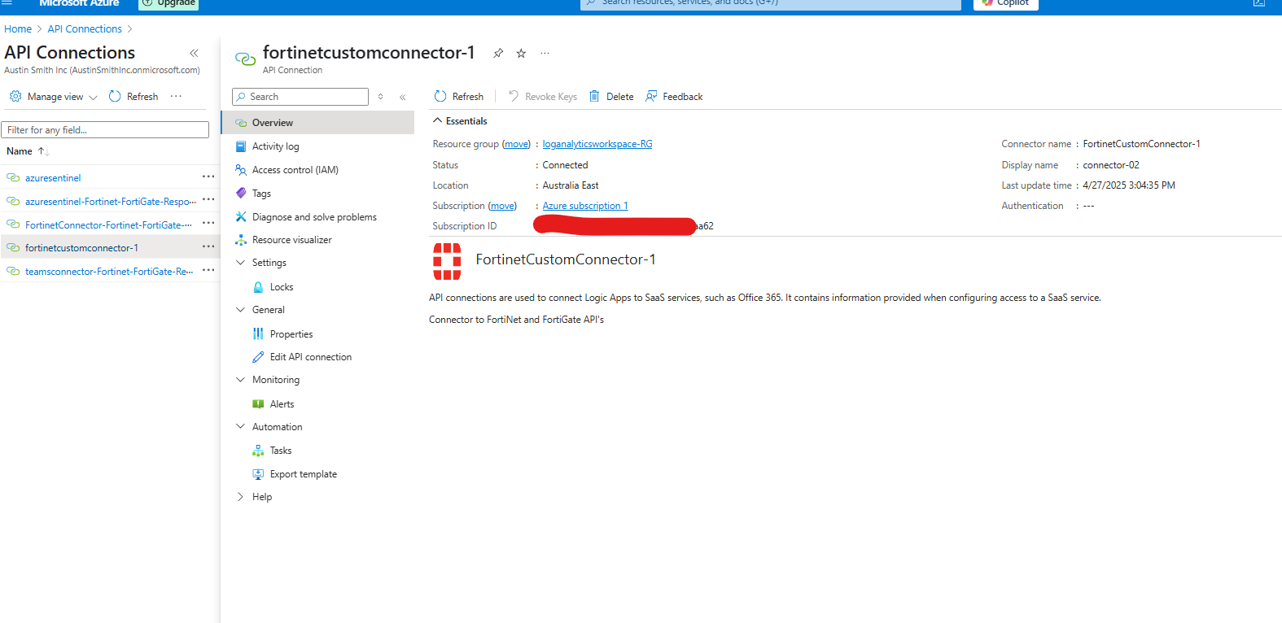Open Feedback from toolbar

point(674,96)
